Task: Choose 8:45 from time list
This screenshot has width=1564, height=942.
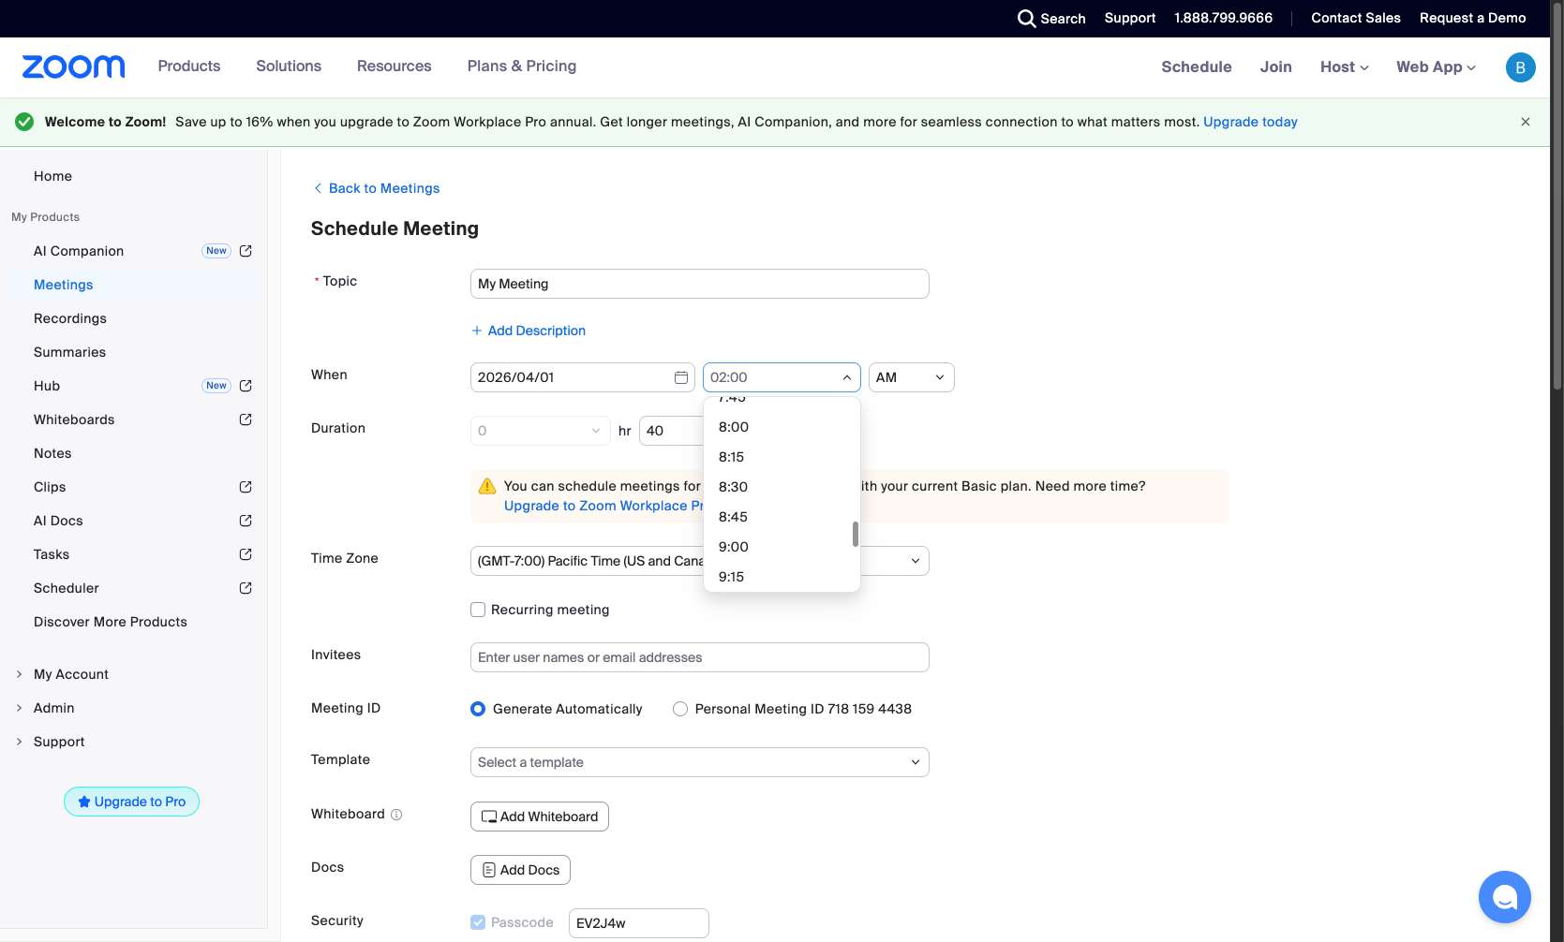Action: pos(782,517)
